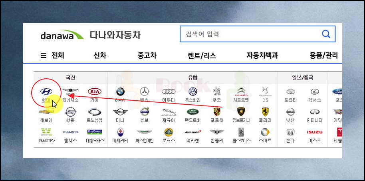Screen dimensions: 365x181
Task: Select the 롤스로이스 text label
Action: point(241,141)
